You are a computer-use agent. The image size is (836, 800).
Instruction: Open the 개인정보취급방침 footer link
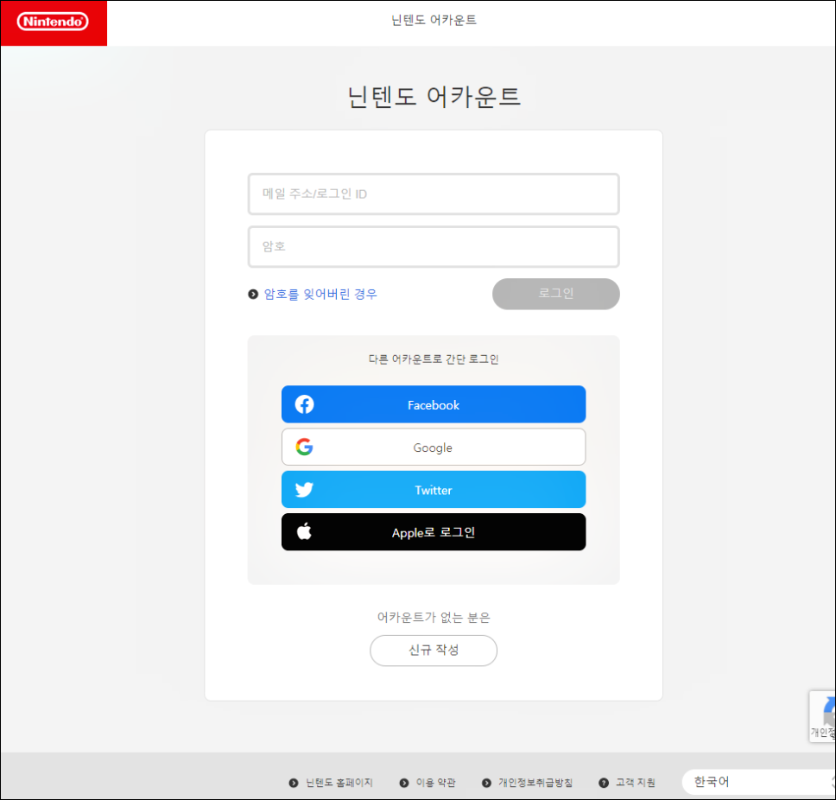tap(535, 783)
